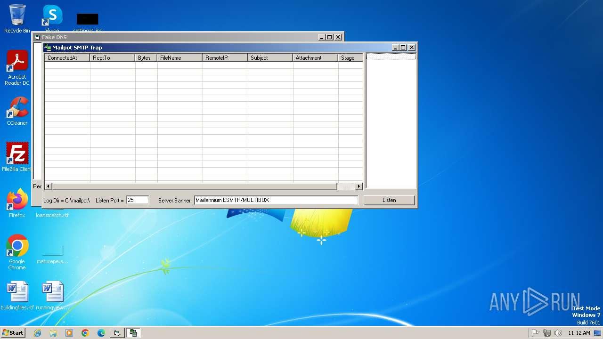Image resolution: width=603 pixels, height=339 pixels.
Task: Select the Google Chrome desktop shortcut
Action: click(17, 252)
